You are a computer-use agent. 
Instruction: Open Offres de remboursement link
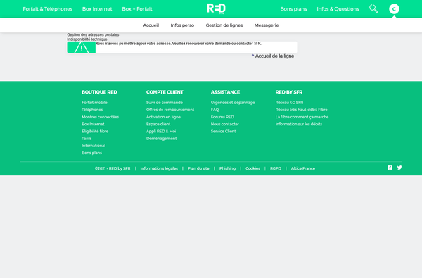pyautogui.click(x=170, y=110)
